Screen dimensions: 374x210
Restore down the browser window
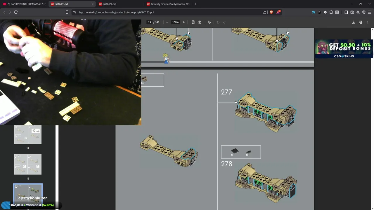tap(360, 4)
